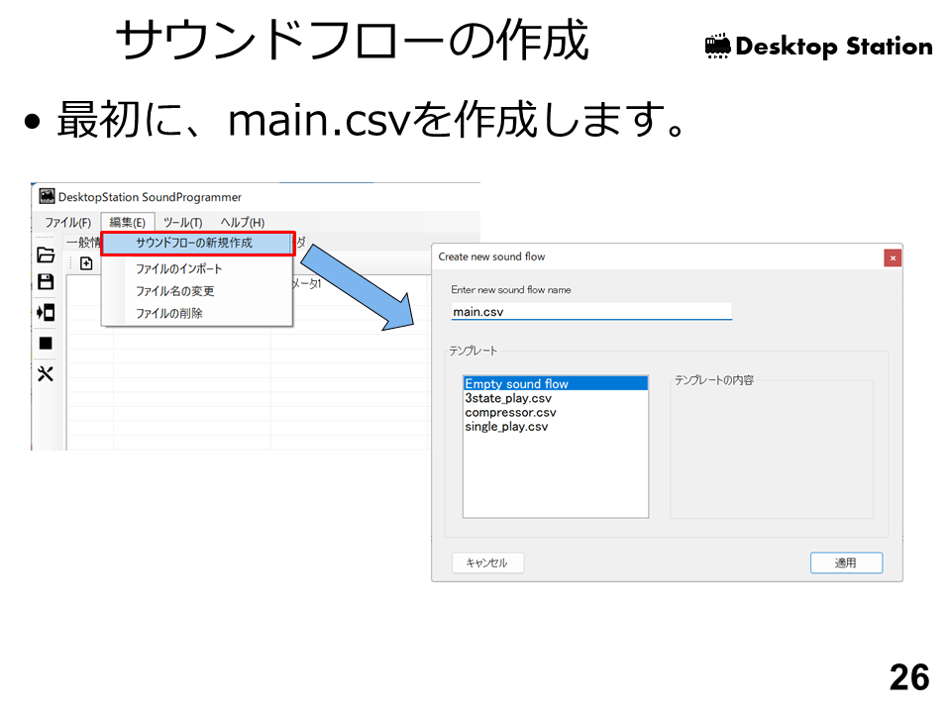Choose ファイル名の変更 from the edit menu
The height and width of the screenshot is (713, 951).
tap(175, 291)
